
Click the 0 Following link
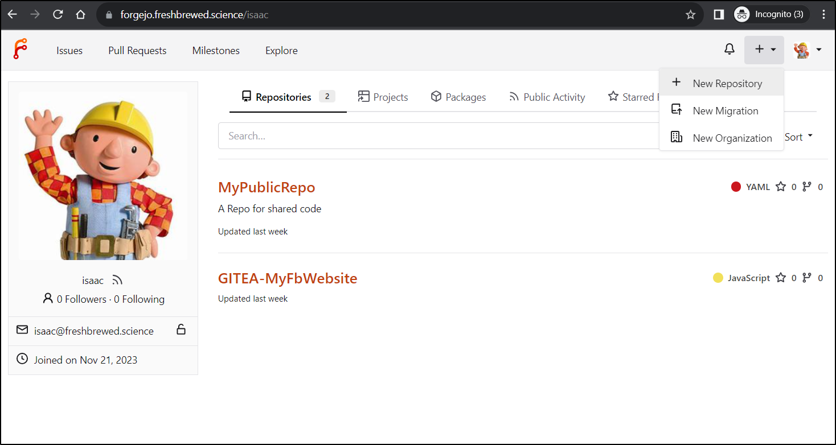pos(139,299)
